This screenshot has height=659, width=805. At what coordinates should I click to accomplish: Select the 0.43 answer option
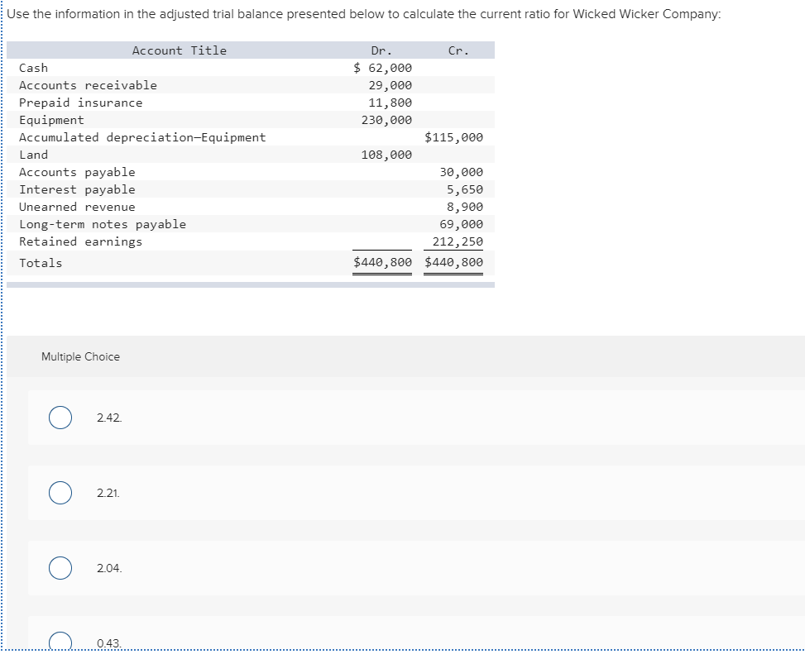59,642
